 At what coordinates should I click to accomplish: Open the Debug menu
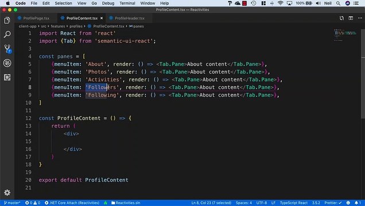tap(108, 3)
